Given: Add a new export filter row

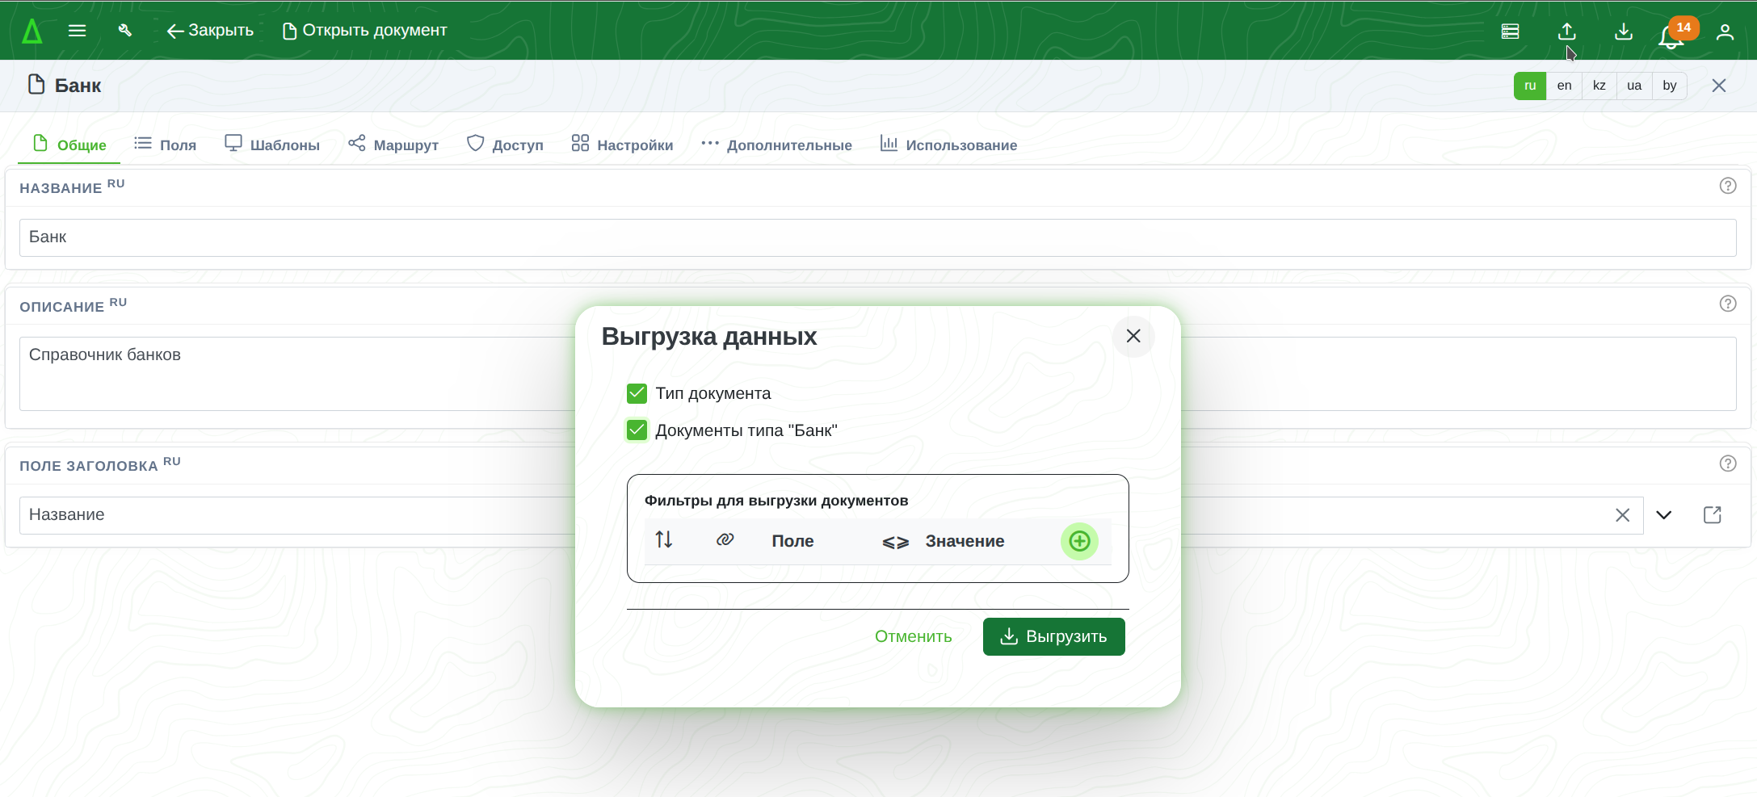Looking at the screenshot, I should click(x=1079, y=541).
